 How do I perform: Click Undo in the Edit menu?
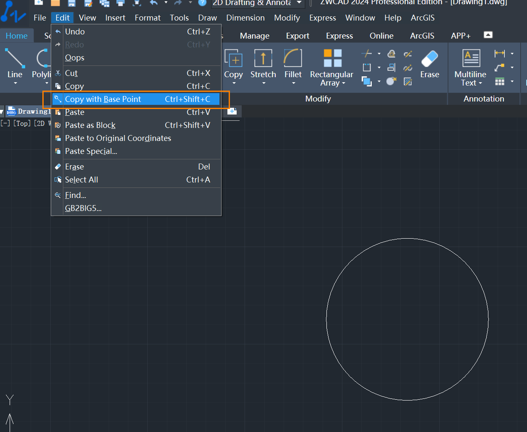click(136, 31)
